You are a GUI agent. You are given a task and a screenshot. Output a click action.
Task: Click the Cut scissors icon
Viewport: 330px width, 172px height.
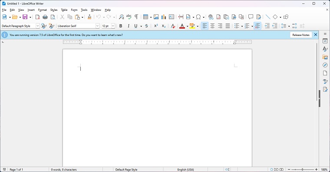pyautogui.click(x=62, y=17)
